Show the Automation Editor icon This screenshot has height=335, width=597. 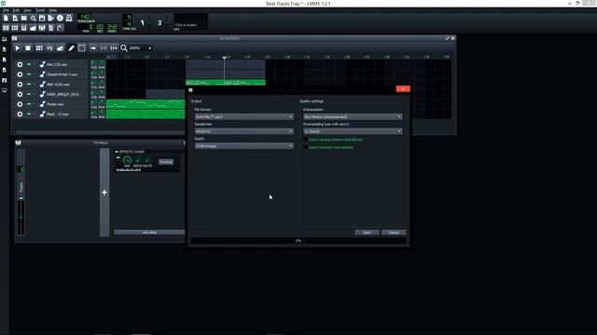pos(34,28)
